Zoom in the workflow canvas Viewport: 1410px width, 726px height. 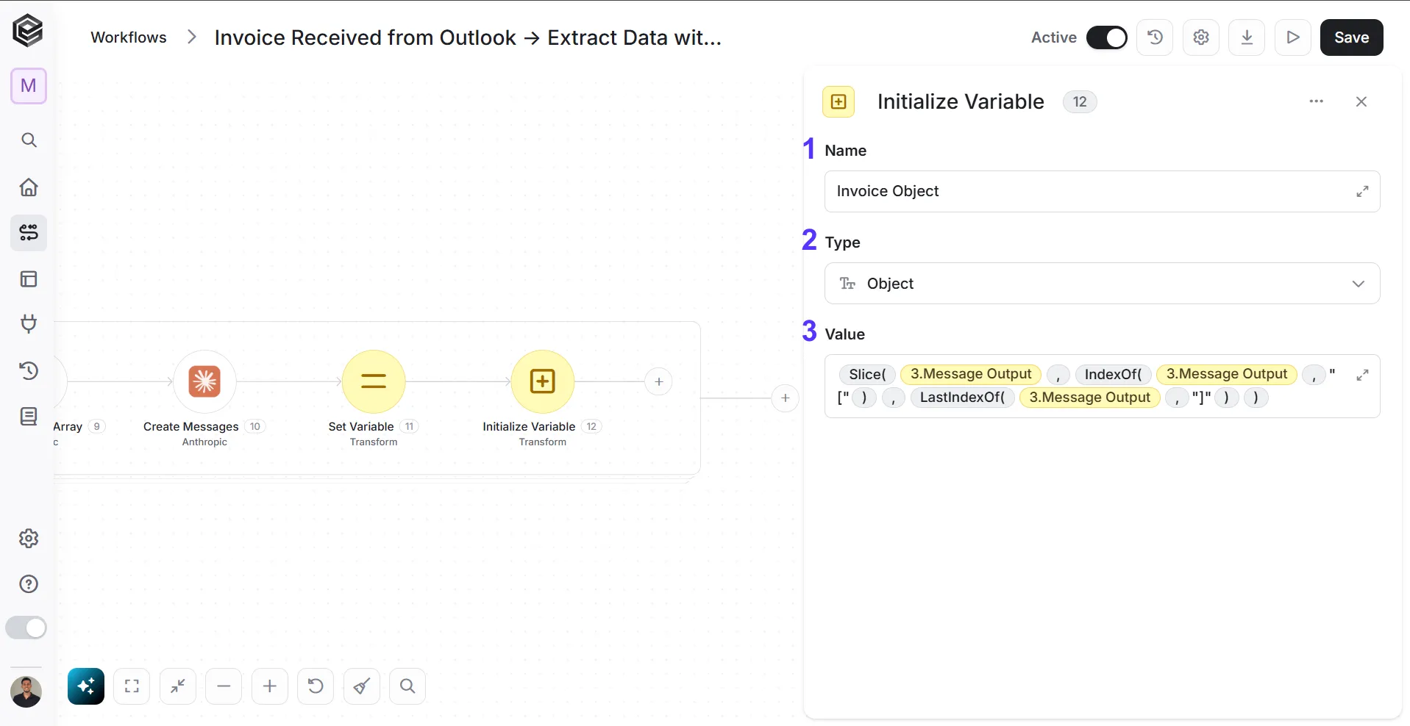point(270,686)
